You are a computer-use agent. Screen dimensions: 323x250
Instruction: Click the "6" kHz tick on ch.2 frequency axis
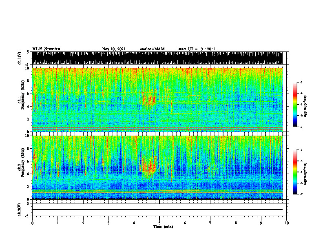click(29, 161)
